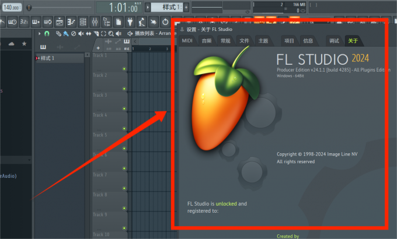Select the pencil draw tool in playlist
Screen dimensions: 397x239
[58, 33]
